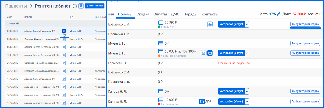The width and height of the screenshot is (324, 108).
Task: Edit card number 1797 with pencil icon
Action: tap(279, 14)
